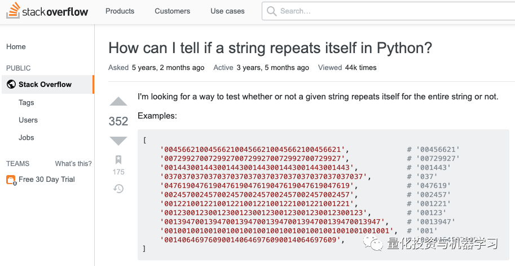The image size is (515, 266).
Task: Select Stack Overflow in left sidebar
Action: 45,85
